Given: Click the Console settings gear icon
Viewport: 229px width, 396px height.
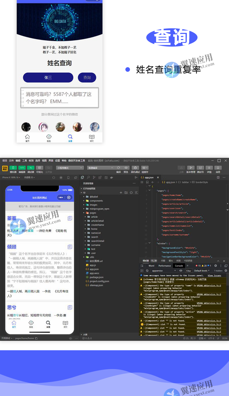Looking at the screenshot, I should [226, 270].
